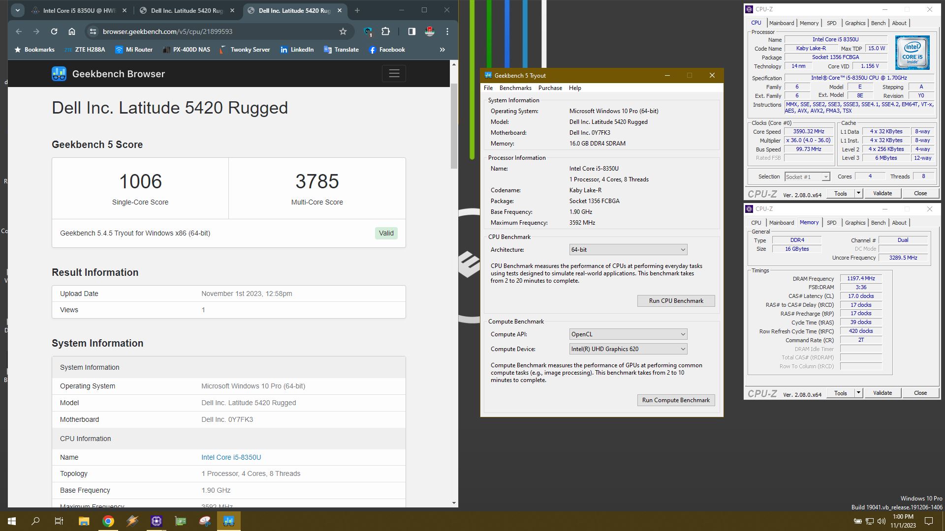Image resolution: width=945 pixels, height=531 pixels.
Task: Open a new browser tab
Action: point(357,10)
